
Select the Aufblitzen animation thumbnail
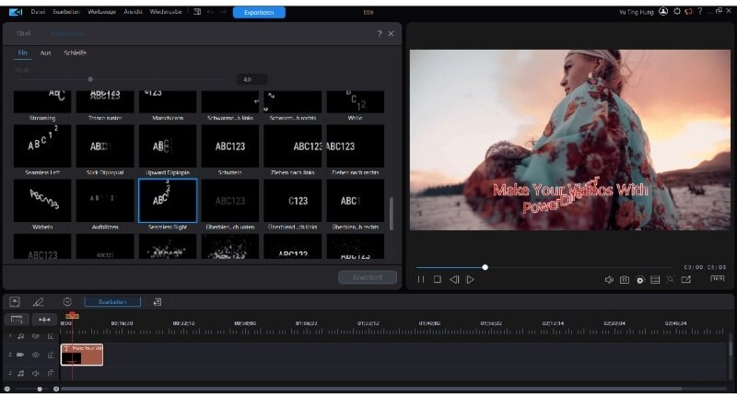105,200
